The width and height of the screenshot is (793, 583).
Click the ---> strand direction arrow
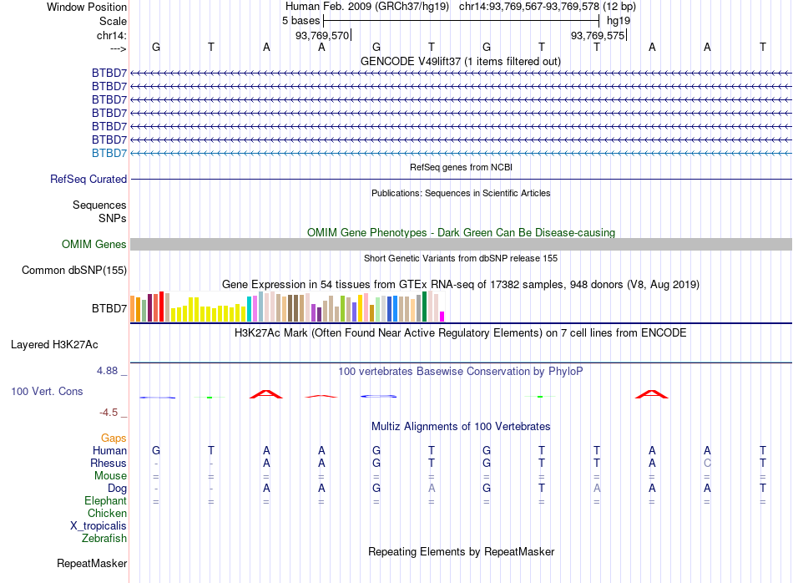(119, 48)
